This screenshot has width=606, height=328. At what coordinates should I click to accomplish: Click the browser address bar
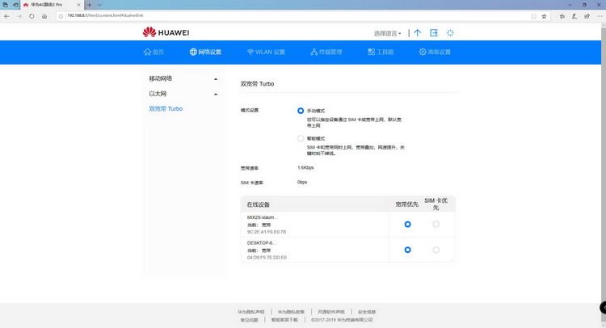[242, 15]
